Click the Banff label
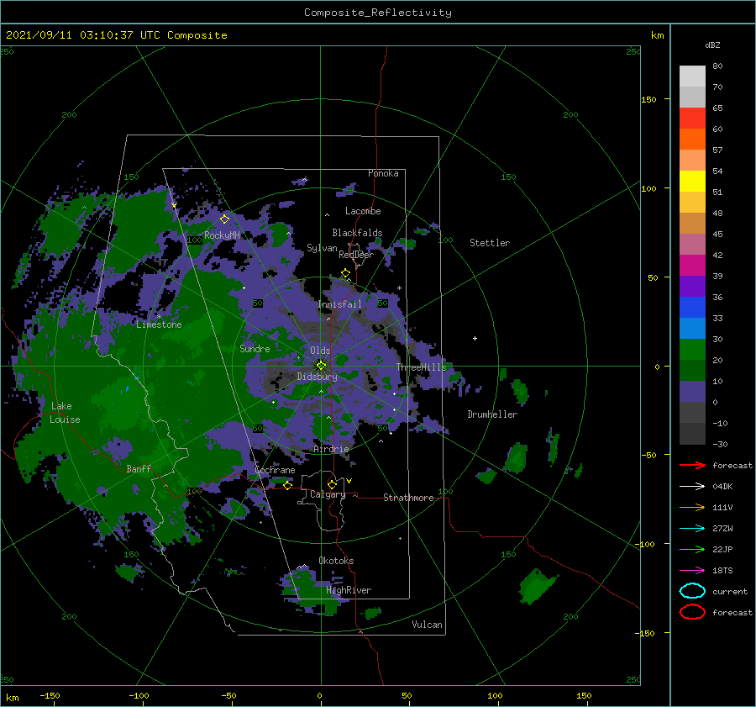The image size is (756, 707). (x=139, y=468)
